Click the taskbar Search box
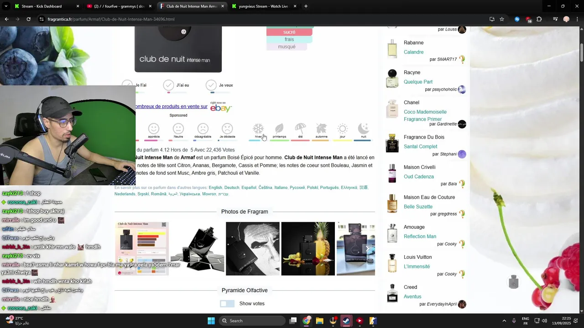 (x=252, y=321)
